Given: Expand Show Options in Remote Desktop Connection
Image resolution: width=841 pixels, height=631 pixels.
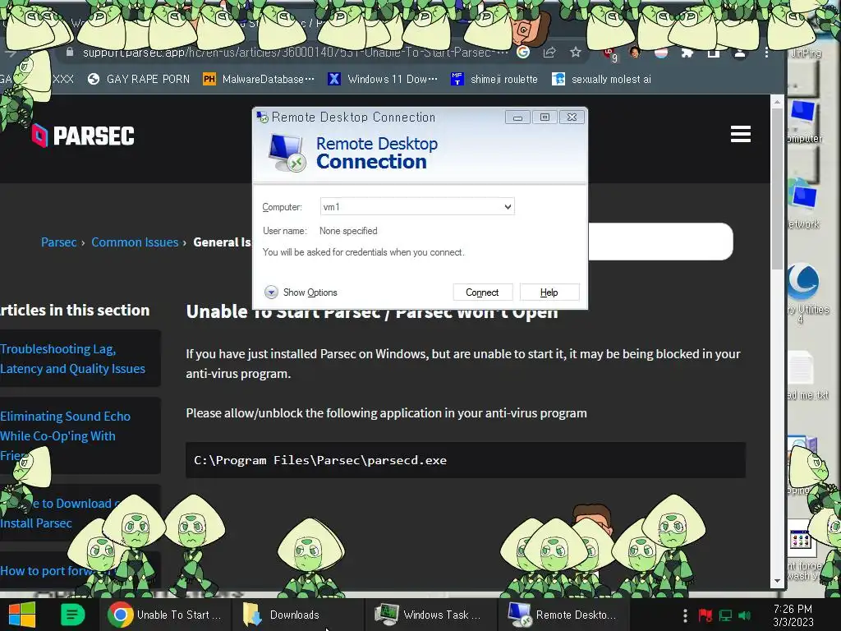Looking at the screenshot, I should point(301,292).
